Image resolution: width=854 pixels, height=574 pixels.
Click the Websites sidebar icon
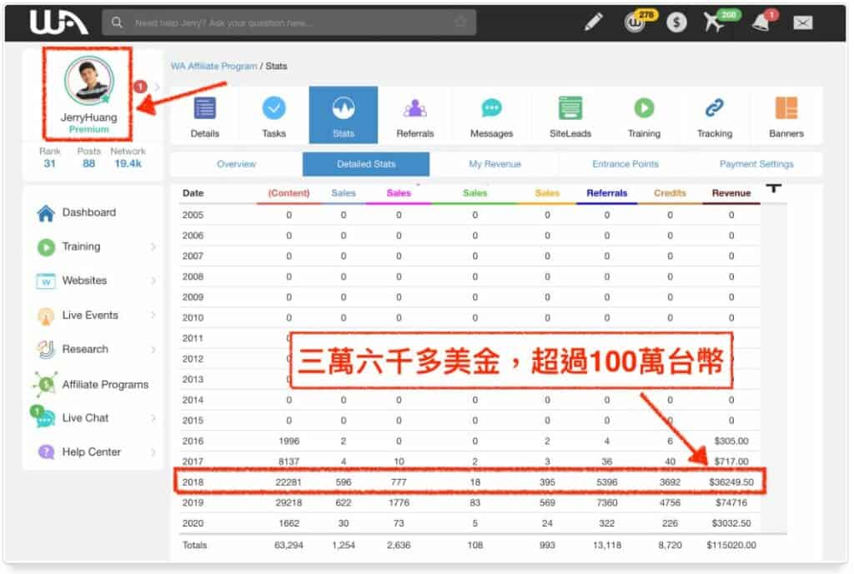(46, 282)
